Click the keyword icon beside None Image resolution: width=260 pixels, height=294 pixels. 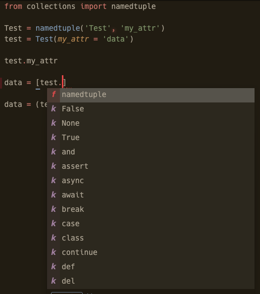pos(53,123)
